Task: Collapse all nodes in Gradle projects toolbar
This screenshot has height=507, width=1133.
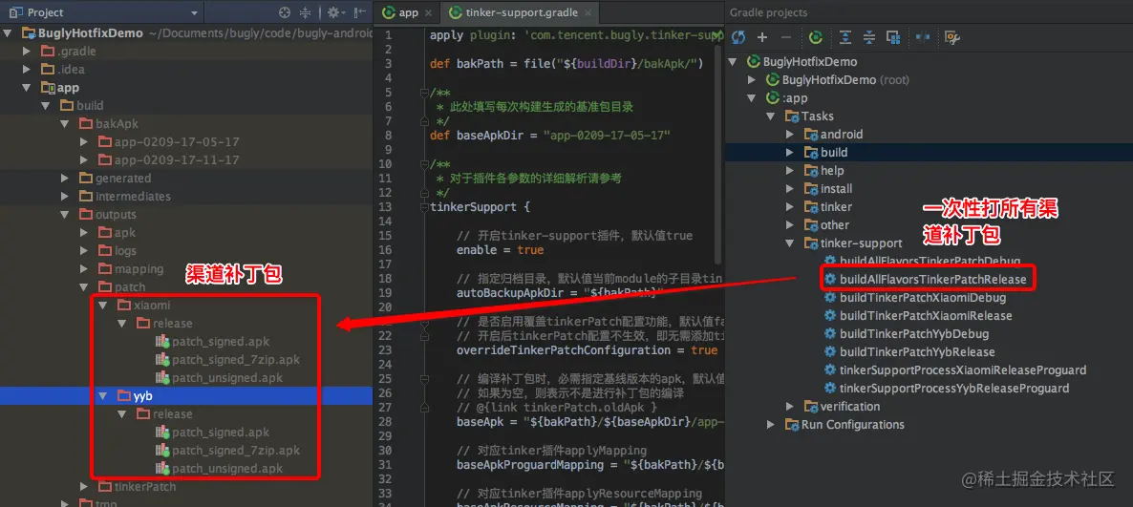Action: (x=868, y=37)
